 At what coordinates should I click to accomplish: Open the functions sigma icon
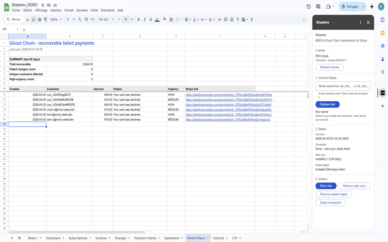[252, 20]
